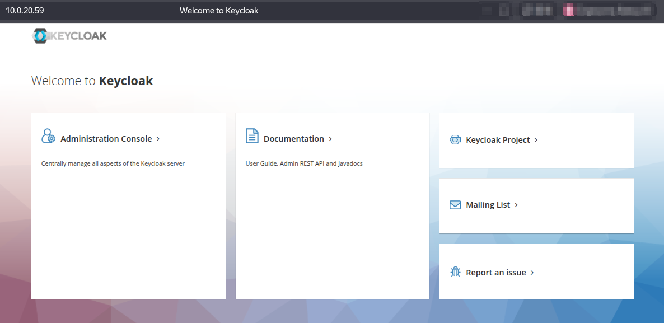
Task: Click the Keycloak Project hexagon icon
Action: click(x=455, y=140)
